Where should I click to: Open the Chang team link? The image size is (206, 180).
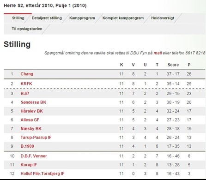pyautogui.click(x=27, y=74)
